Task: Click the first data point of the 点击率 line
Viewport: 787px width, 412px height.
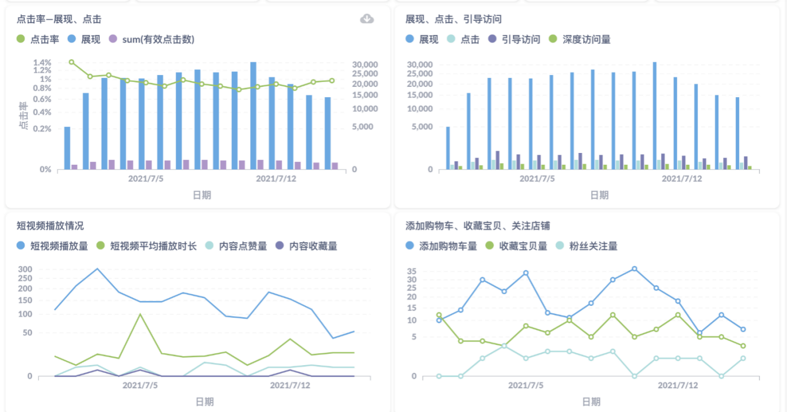Action: tap(72, 62)
